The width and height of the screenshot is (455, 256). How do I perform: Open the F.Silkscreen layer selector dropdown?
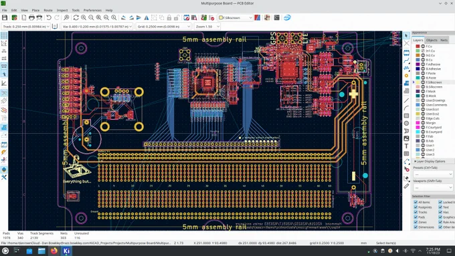236,17
